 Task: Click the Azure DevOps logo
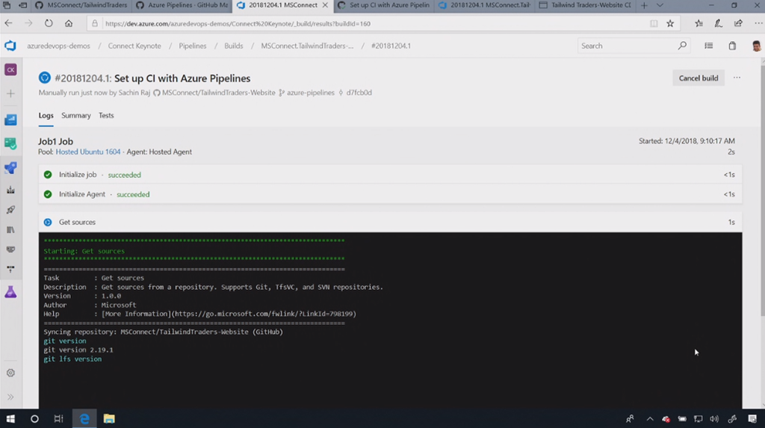click(10, 46)
